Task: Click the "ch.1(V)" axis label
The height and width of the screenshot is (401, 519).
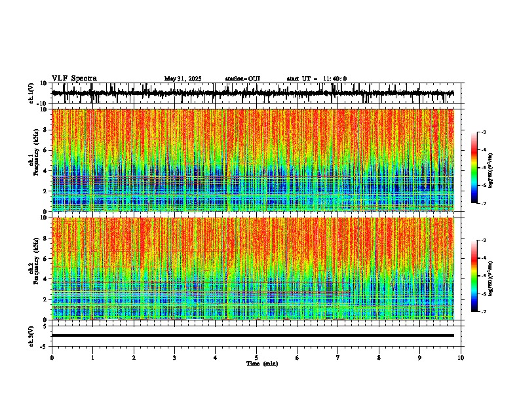Action: (31, 93)
